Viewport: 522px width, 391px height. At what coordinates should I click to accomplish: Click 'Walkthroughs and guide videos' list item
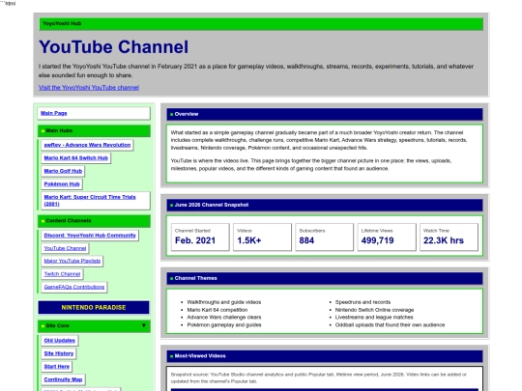(x=223, y=302)
